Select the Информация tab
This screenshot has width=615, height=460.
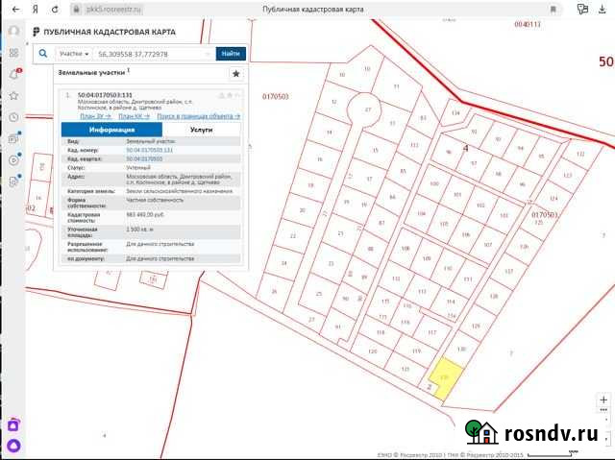coord(111,129)
